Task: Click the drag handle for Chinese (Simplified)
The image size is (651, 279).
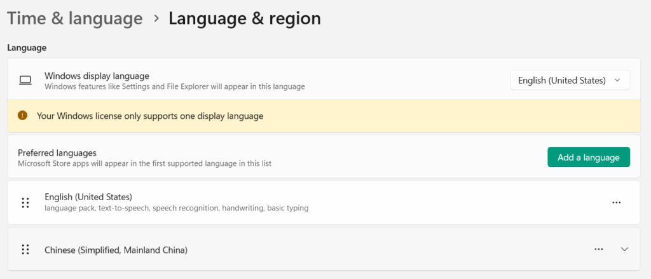Action: pyautogui.click(x=25, y=250)
